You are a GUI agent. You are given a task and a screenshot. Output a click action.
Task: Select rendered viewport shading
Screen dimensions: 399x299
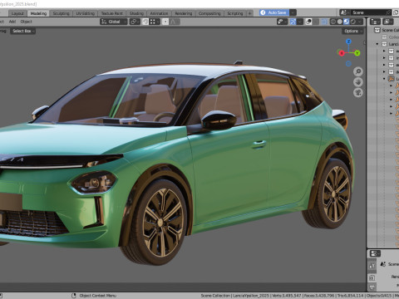[353, 22]
